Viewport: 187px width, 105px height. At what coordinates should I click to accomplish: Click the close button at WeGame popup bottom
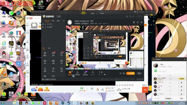click(x=181, y=99)
